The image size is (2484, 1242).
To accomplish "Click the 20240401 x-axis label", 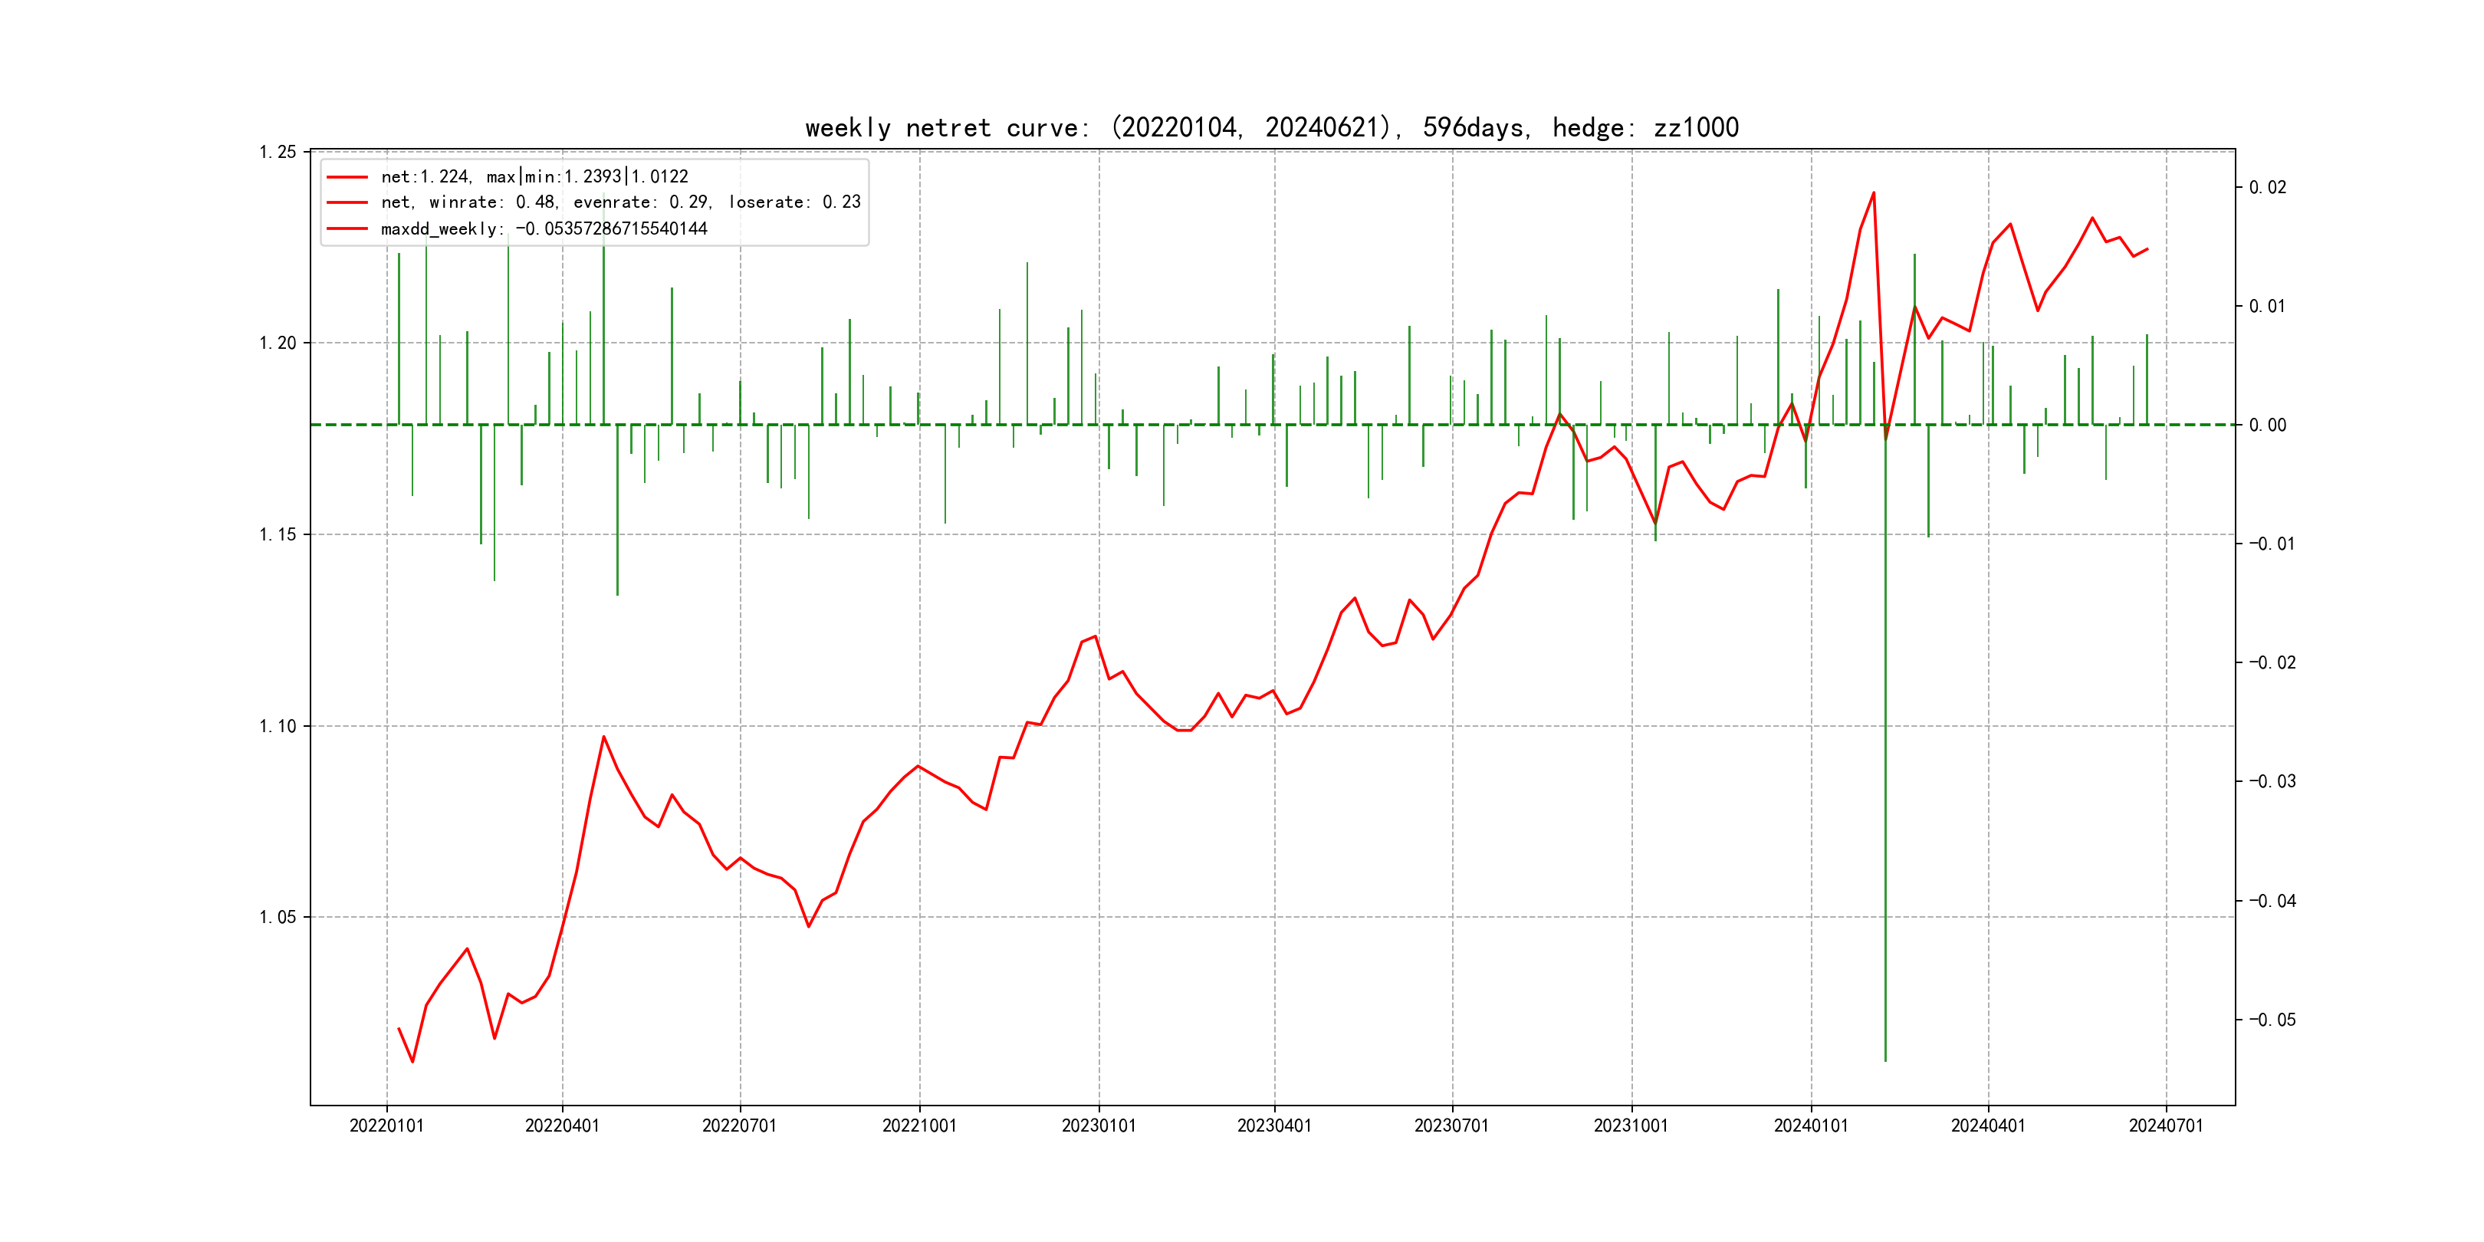I will (1987, 1125).
